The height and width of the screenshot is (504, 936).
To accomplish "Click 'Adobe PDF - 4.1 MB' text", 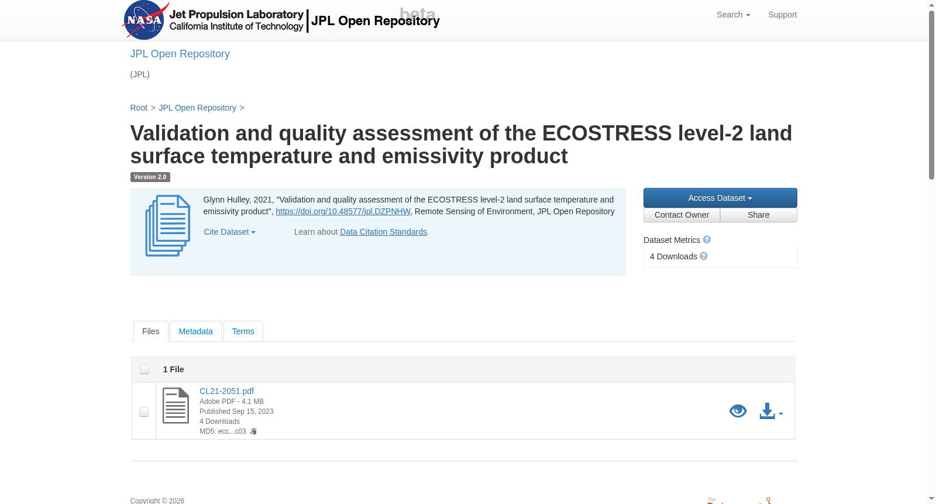I will click(232, 402).
